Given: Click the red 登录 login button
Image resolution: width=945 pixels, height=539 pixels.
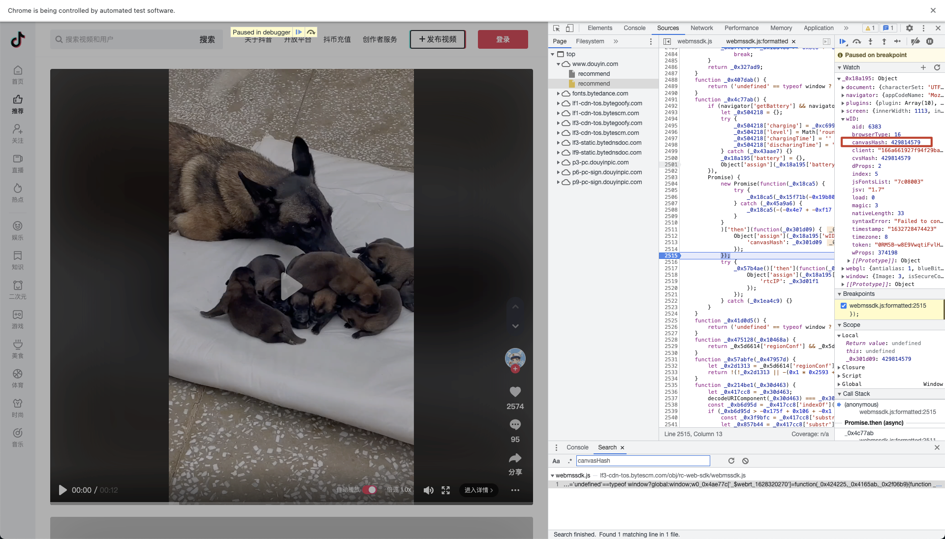Looking at the screenshot, I should [x=503, y=39].
